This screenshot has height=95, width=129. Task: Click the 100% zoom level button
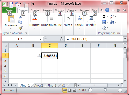coord(83,90)
